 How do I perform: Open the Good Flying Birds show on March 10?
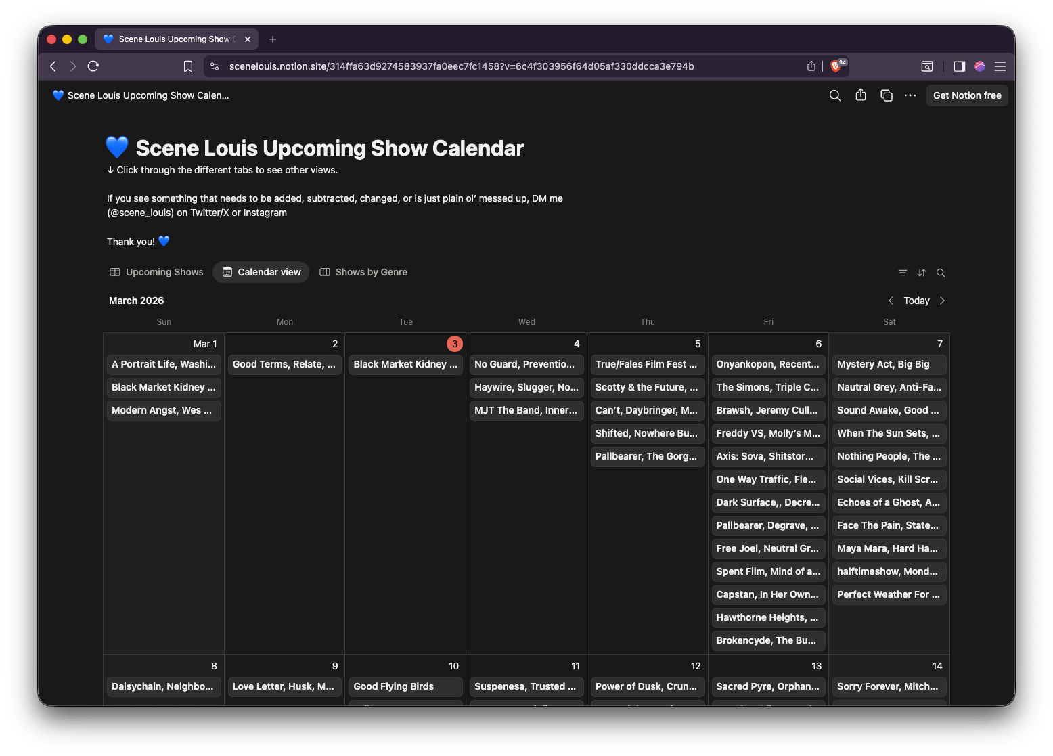(x=405, y=686)
